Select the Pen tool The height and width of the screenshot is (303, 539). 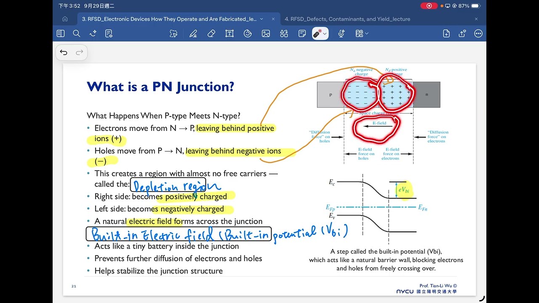click(193, 34)
